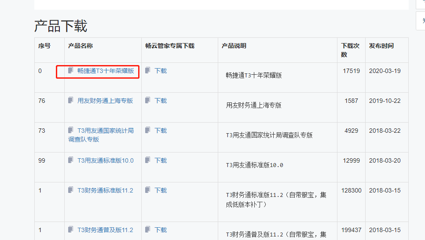Open the T3财务通标准版11.2 product link
The width and height of the screenshot is (425, 240).
tap(105, 190)
